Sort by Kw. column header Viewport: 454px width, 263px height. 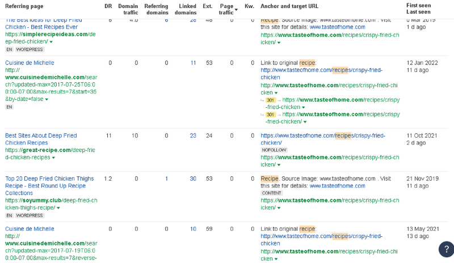pyautogui.click(x=249, y=6)
